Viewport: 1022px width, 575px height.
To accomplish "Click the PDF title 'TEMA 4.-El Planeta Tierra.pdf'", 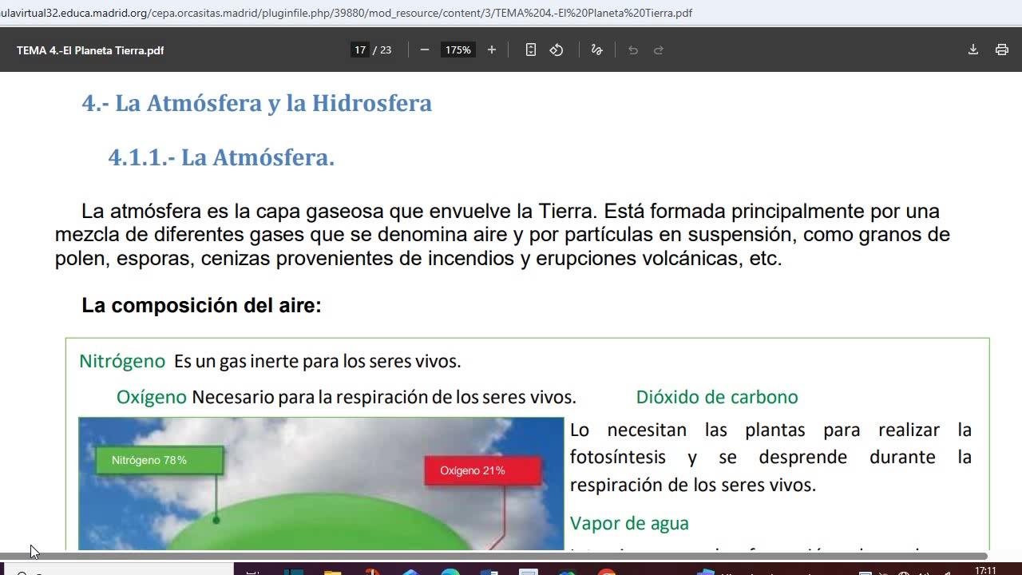I will [90, 50].
